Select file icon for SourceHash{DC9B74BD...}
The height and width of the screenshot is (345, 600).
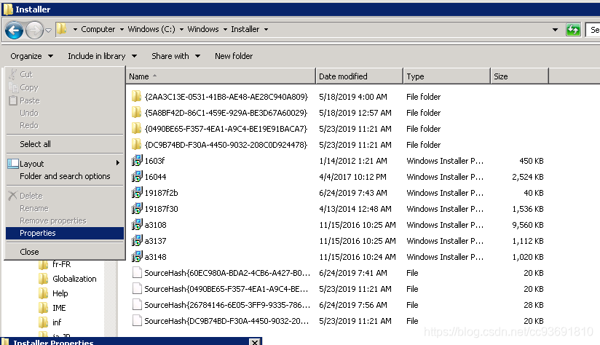137,321
